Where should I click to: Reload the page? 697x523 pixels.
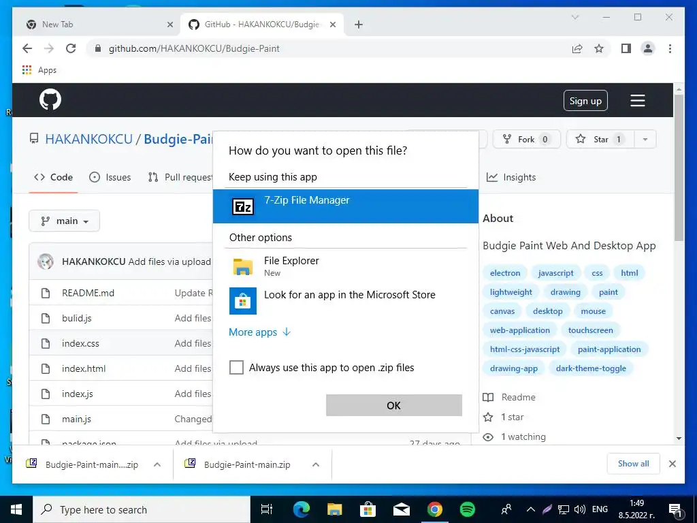point(71,48)
